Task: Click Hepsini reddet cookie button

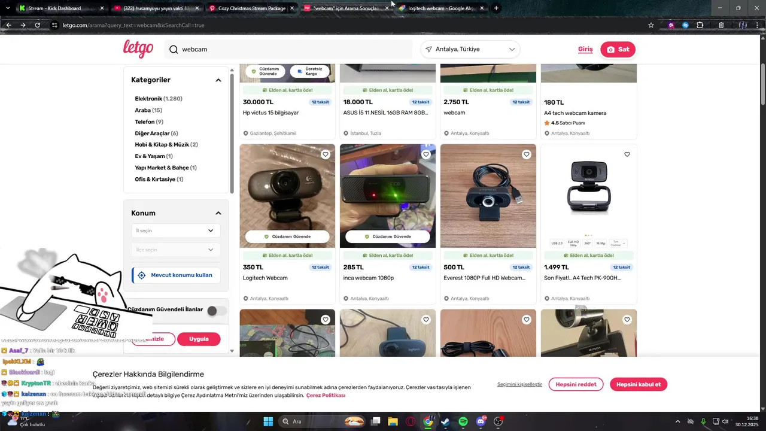Action: click(576, 384)
